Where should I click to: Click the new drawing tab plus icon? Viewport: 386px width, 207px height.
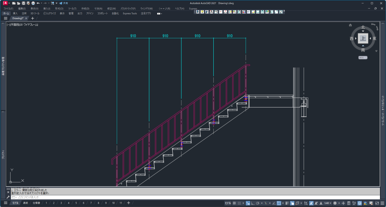coord(32,18)
